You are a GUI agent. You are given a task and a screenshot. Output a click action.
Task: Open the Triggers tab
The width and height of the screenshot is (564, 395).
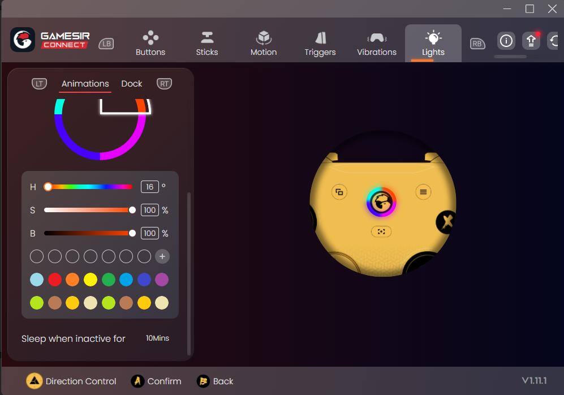pos(320,44)
